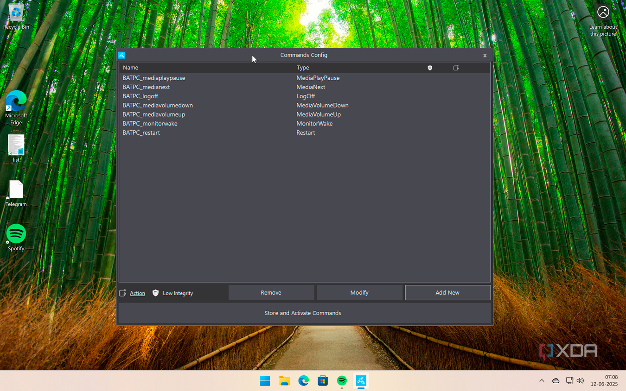This screenshot has width=626, height=391.
Task: Select the BATPC_mediaplaypause command row
Action: coord(305,78)
